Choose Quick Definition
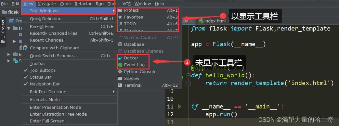339x126 pixels. (x=70, y=19)
